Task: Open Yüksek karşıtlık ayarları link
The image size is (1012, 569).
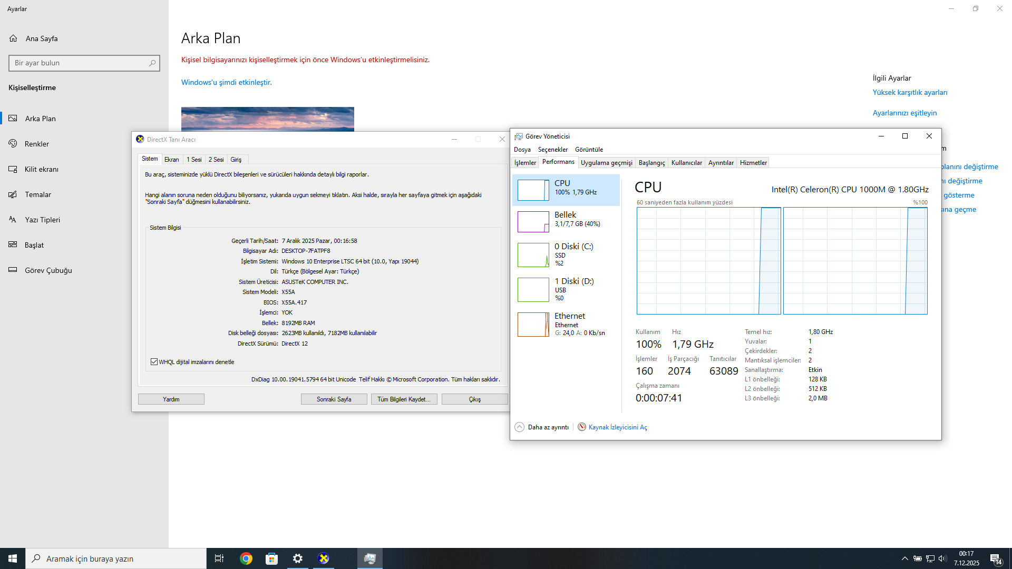Action: (x=910, y=93)
